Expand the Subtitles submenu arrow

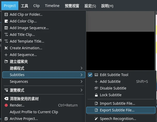[x=81, y=75]
